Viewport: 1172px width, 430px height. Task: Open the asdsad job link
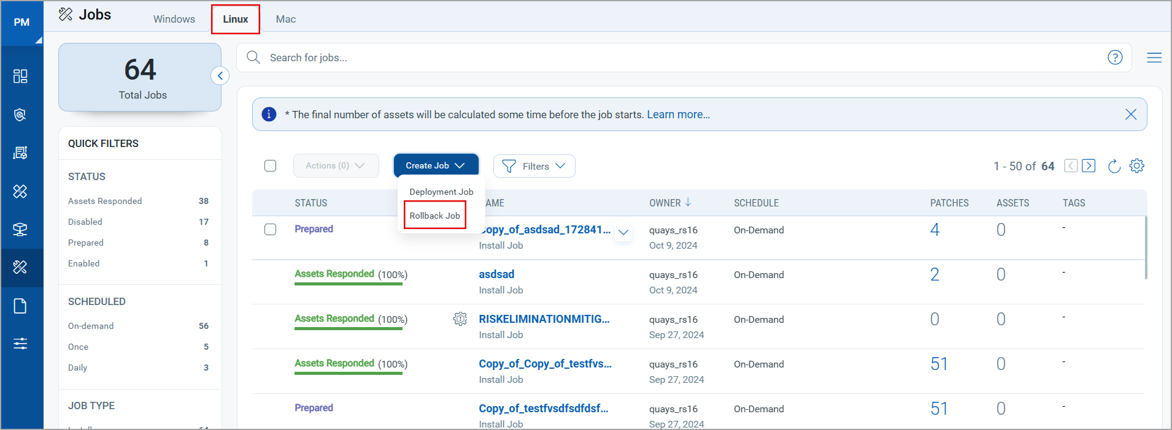496,274
